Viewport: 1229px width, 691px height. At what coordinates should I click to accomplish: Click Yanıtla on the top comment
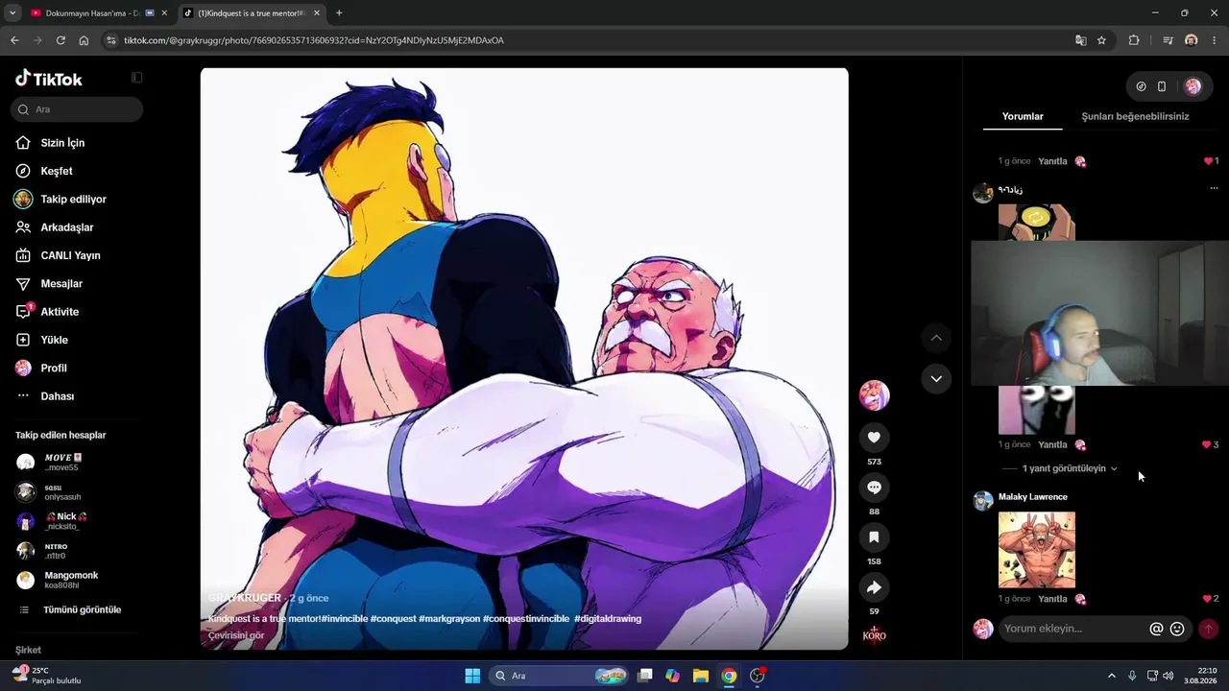click(1052, 161)
